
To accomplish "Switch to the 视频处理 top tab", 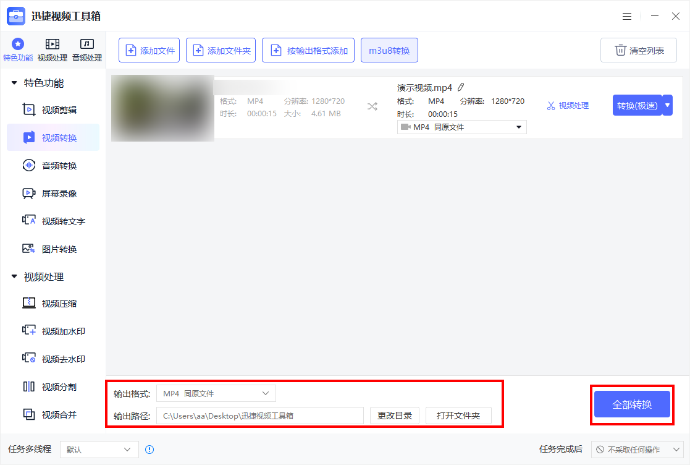I will 53,49.
